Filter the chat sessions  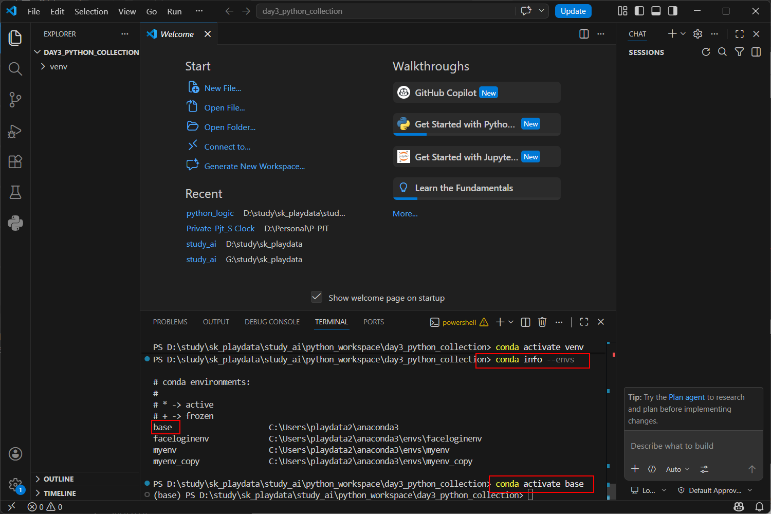[739, 52]
